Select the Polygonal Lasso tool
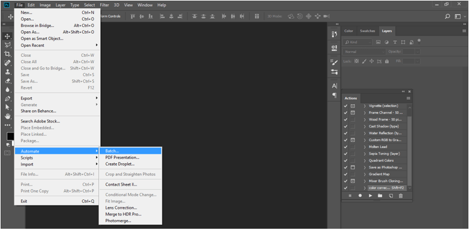Screen dimensions: 469x230 (x=8, y=45)
